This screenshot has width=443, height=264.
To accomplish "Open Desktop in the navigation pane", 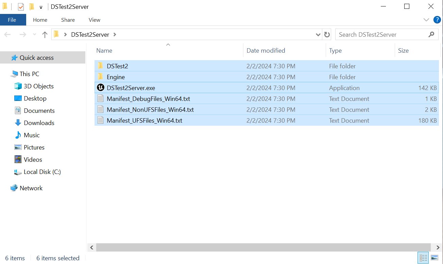I will tap(35, 98).
